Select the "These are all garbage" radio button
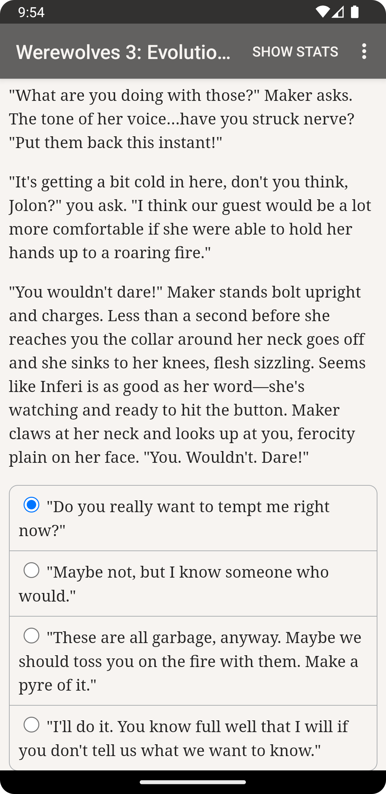 click(x=31, y=636)
